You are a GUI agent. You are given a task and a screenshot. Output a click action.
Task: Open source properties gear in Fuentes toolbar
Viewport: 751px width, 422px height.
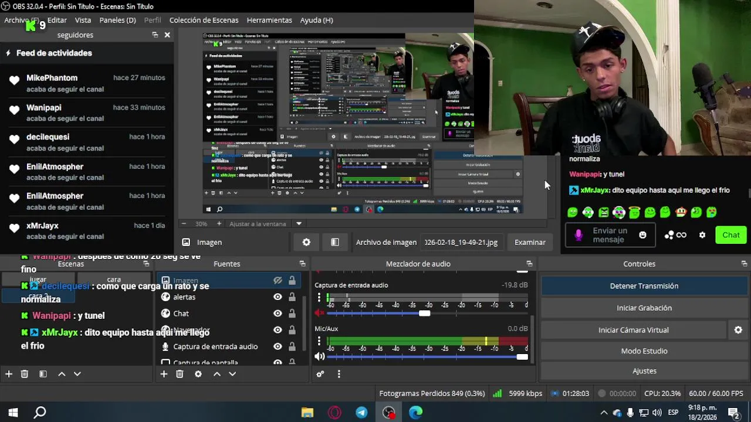(x=198, y=374)
